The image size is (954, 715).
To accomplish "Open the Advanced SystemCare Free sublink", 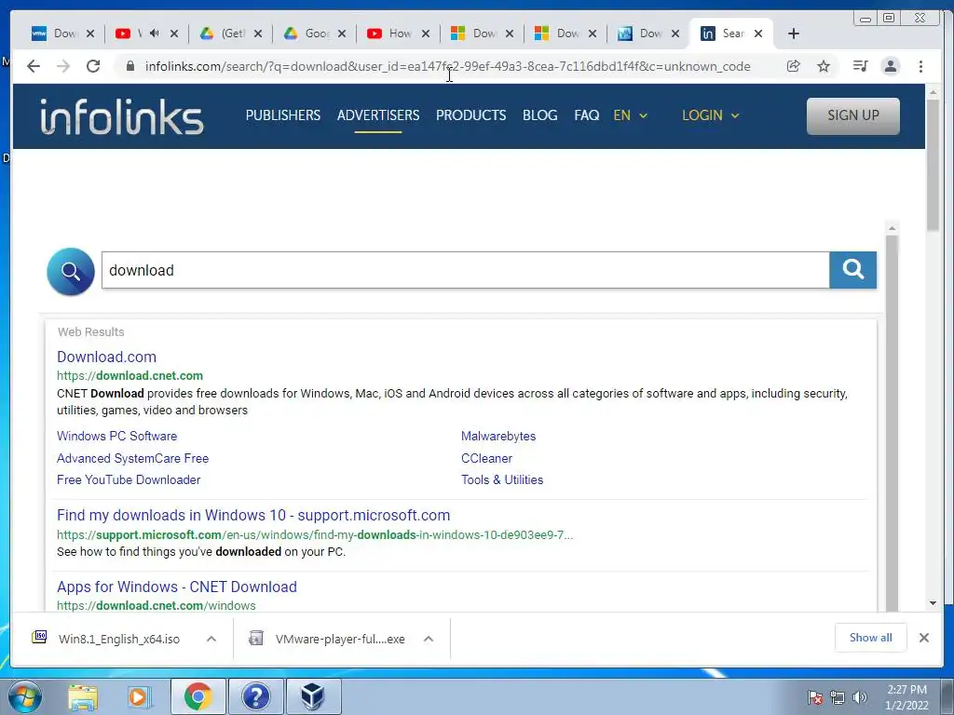I will pyautogui.click(x=132, y=458).
